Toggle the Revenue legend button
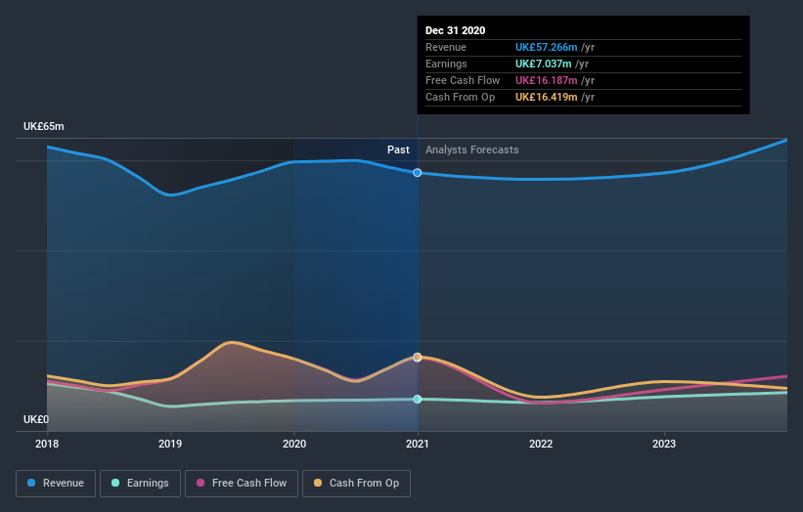Screen dimensions: 803x512 click(56, 484)
